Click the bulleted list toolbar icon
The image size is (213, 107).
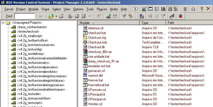pyautogui.click(x=157, y=9)
